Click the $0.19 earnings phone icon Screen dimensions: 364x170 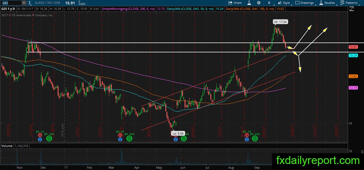coord(247,135)
